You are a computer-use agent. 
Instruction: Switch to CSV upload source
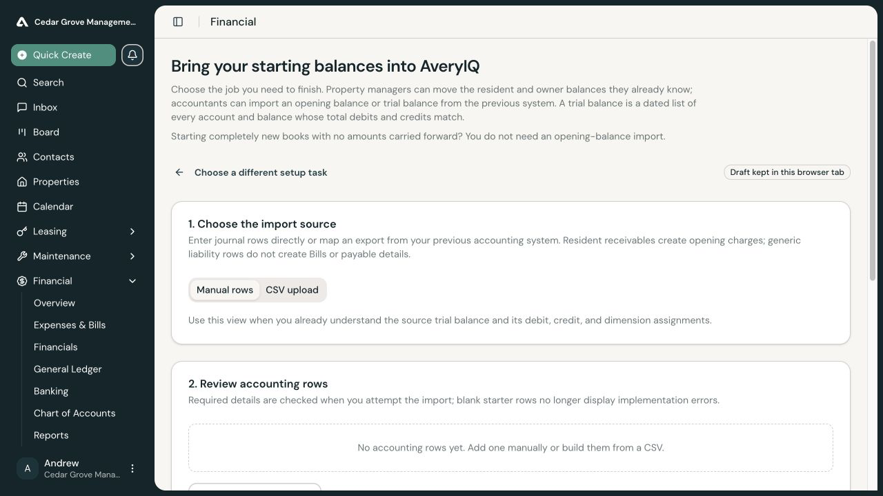pyautogui.click(x=292, y=290)
